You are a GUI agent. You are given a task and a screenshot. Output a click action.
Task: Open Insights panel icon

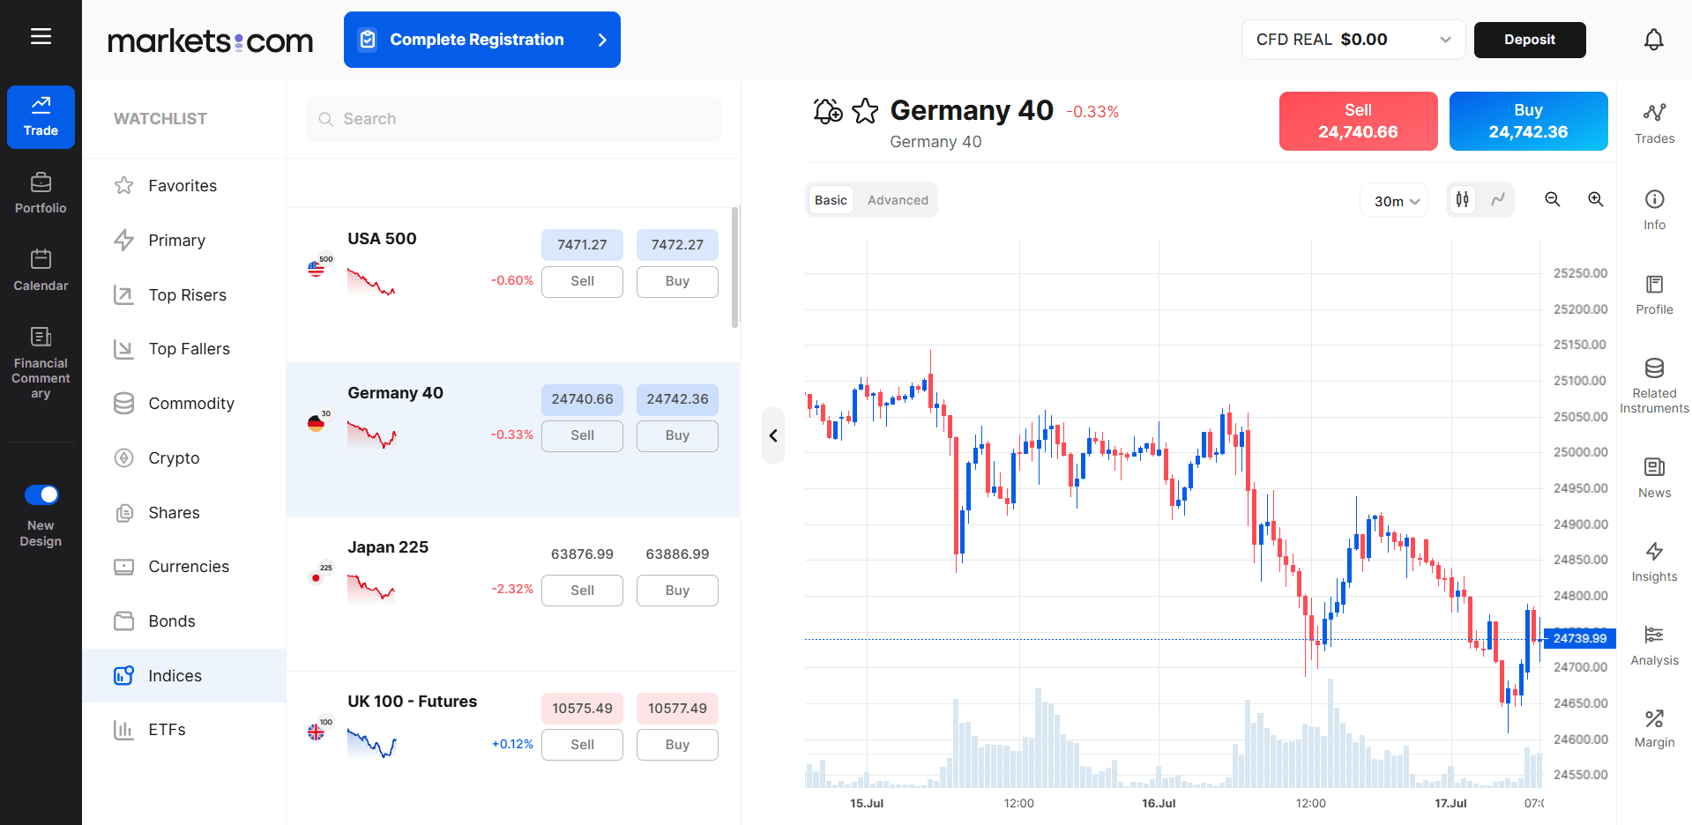[1654, 562]
